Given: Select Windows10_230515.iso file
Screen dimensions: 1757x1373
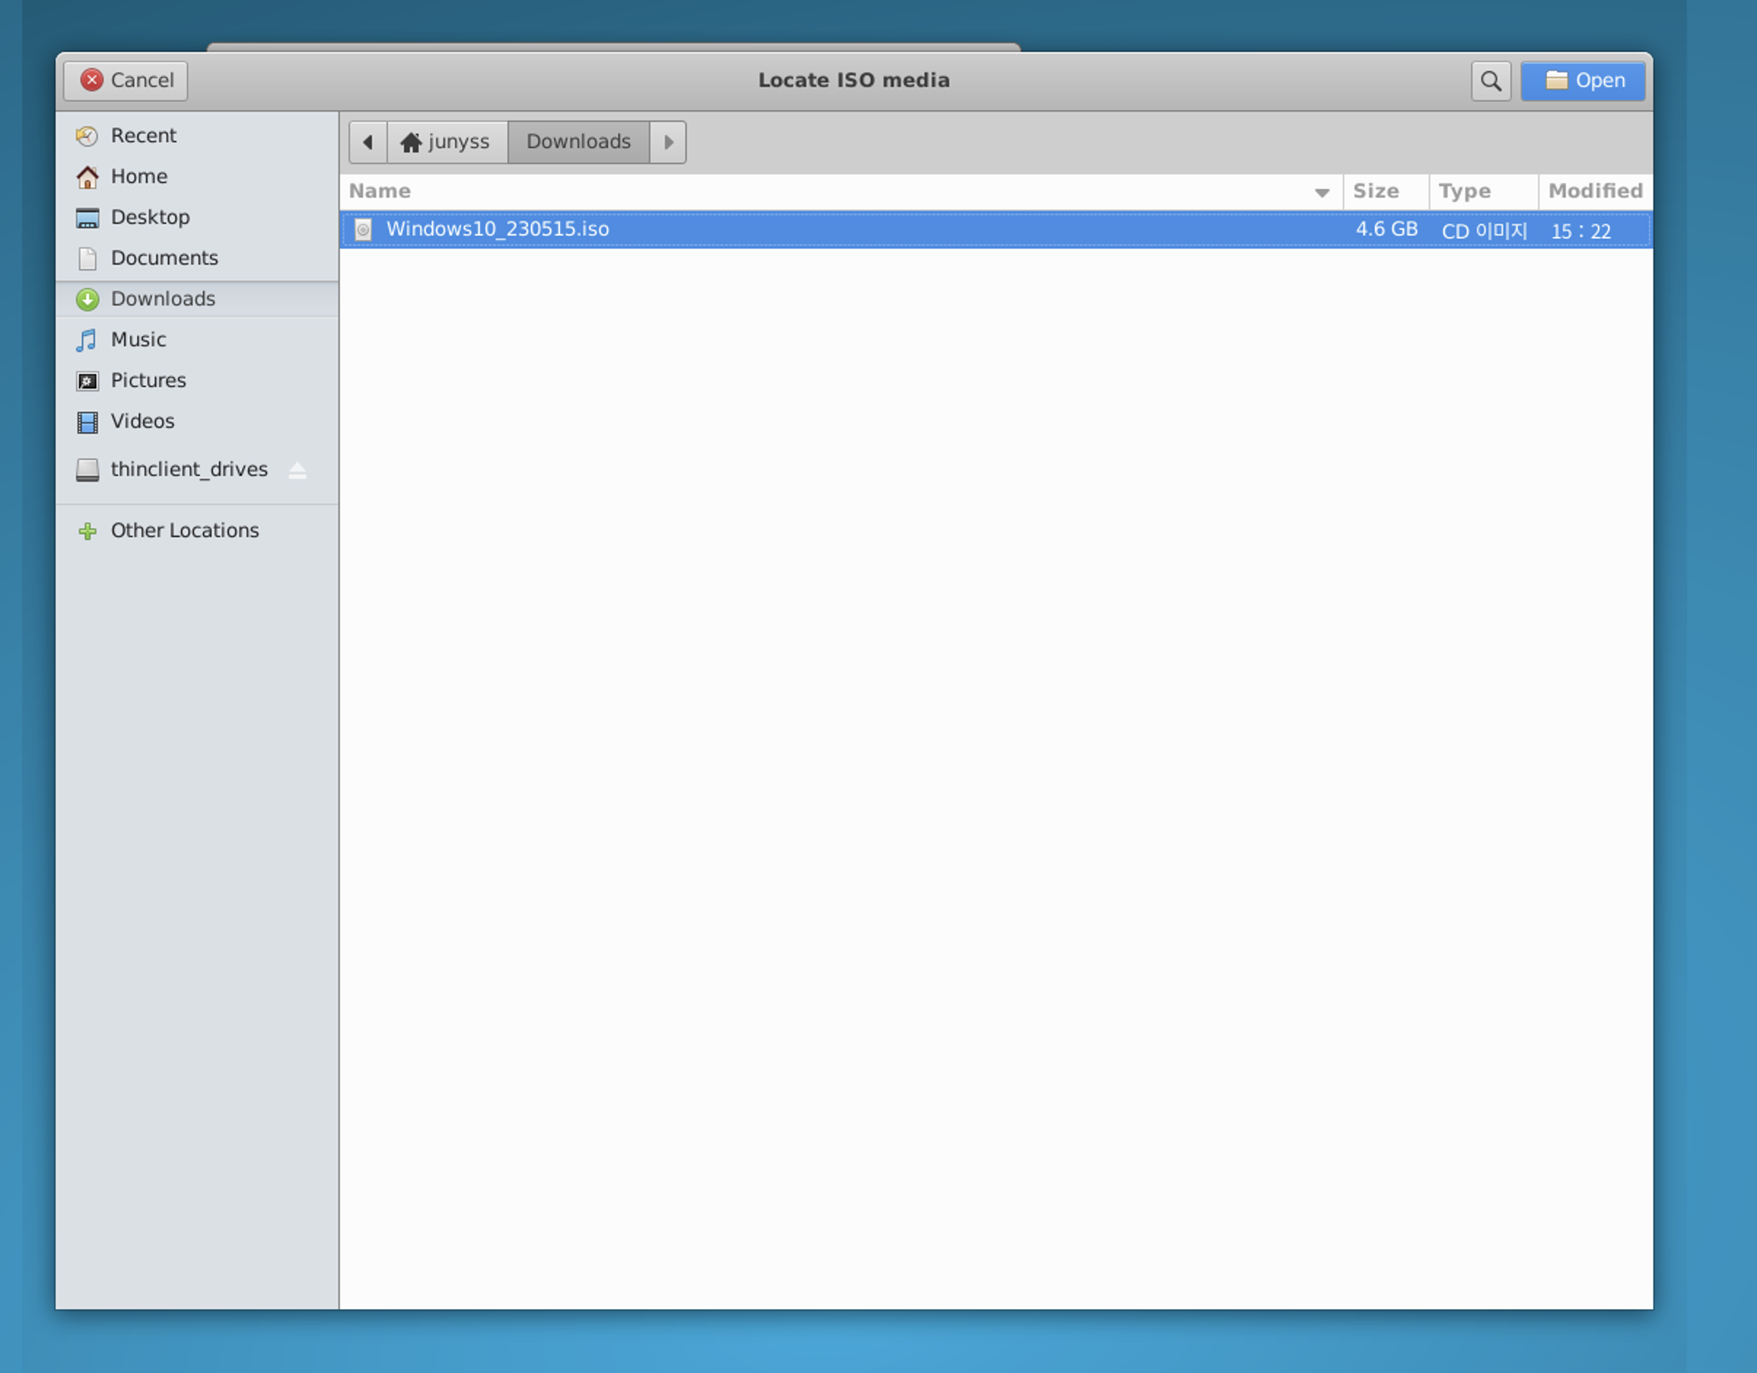Looking at the screenshot, I should point(497,230).
